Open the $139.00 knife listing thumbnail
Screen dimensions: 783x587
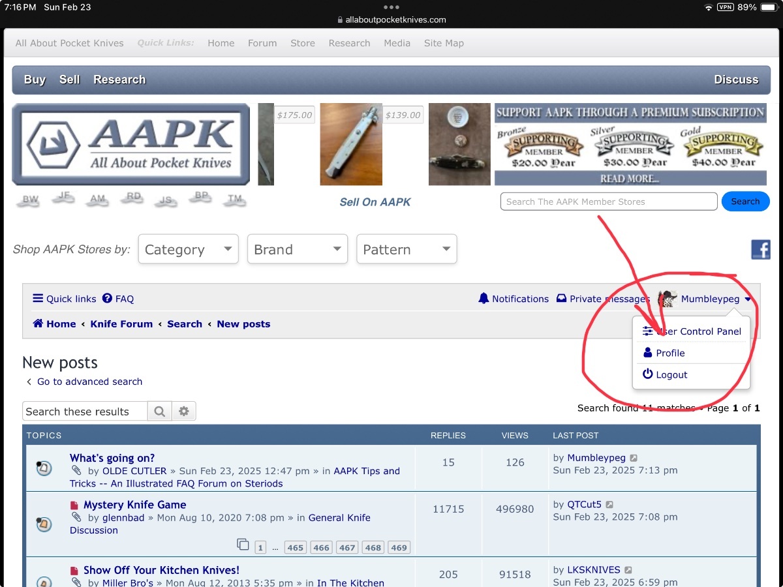coord(351,144)
